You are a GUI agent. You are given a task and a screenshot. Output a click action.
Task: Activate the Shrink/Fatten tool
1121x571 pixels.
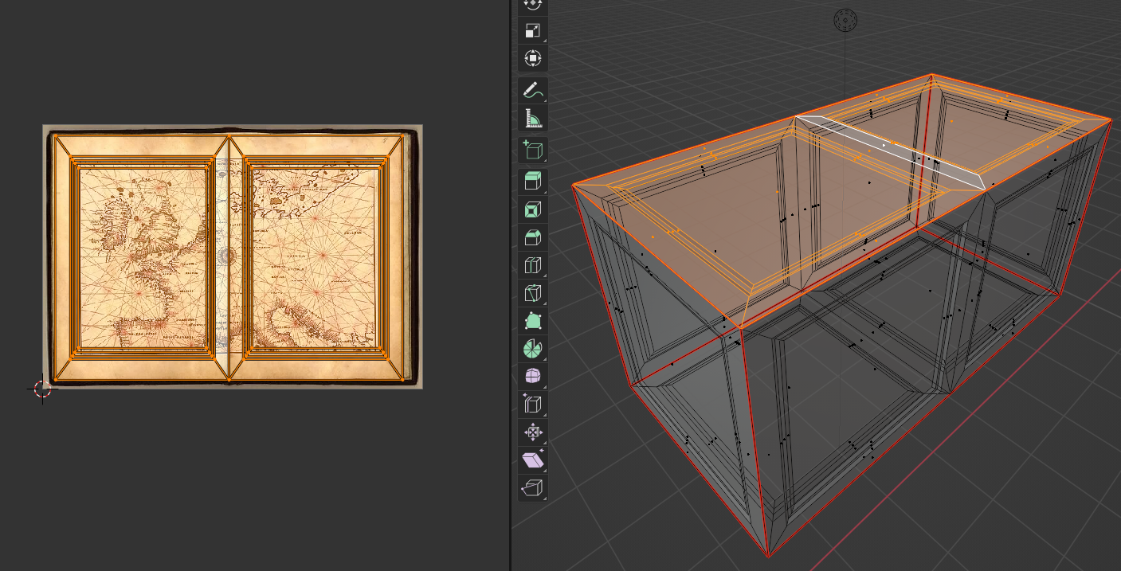click(x=533, y=432)
